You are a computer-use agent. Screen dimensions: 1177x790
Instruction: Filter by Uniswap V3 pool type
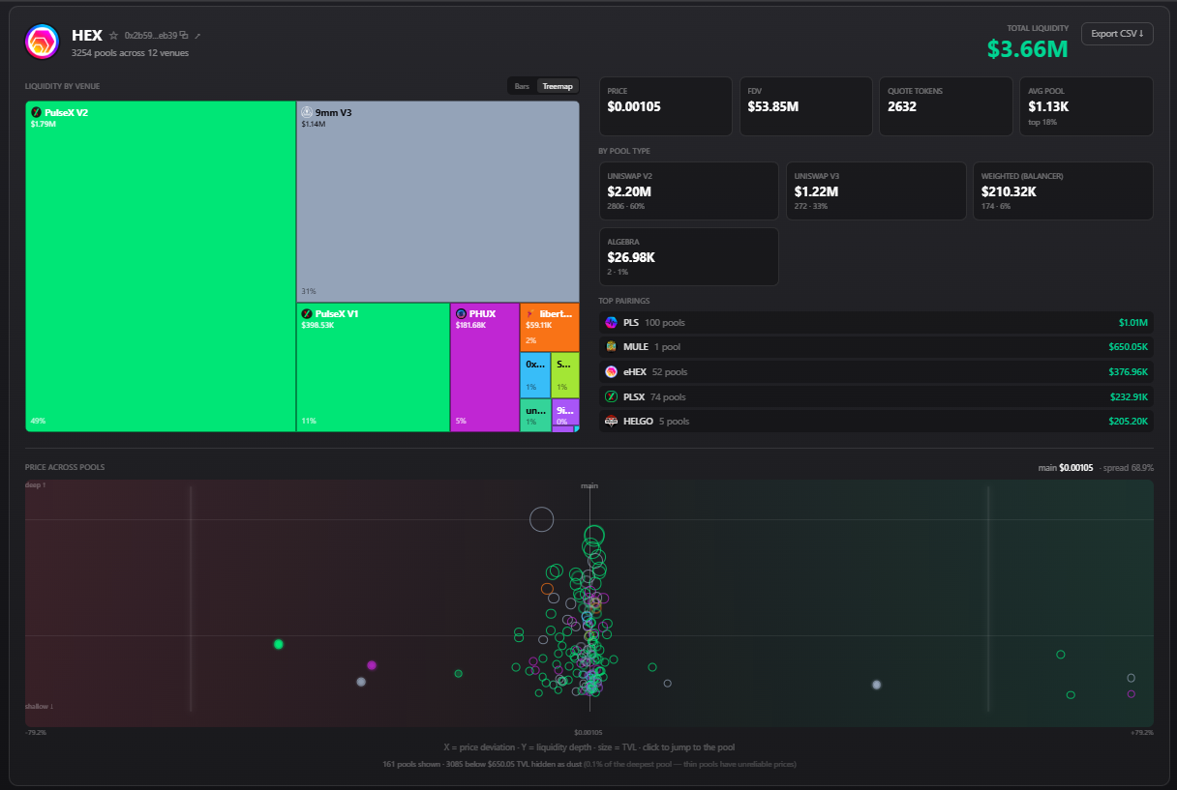click(876, 190)
